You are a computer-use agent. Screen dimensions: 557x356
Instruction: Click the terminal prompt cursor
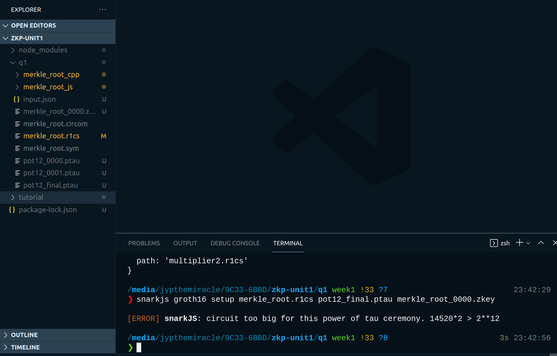click(x=139, y=348)
